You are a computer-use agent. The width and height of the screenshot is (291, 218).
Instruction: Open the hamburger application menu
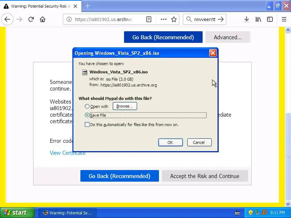[284, 19]
